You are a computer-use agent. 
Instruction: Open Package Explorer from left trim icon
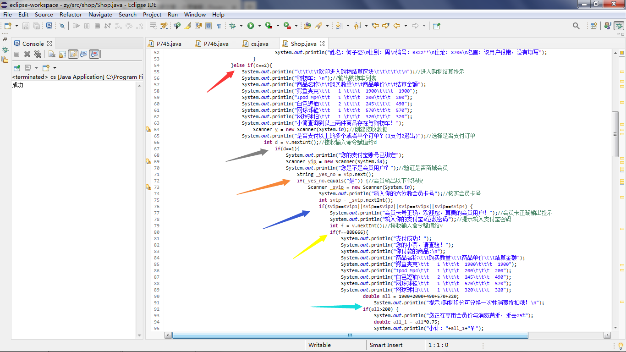[x=5, y=59]
